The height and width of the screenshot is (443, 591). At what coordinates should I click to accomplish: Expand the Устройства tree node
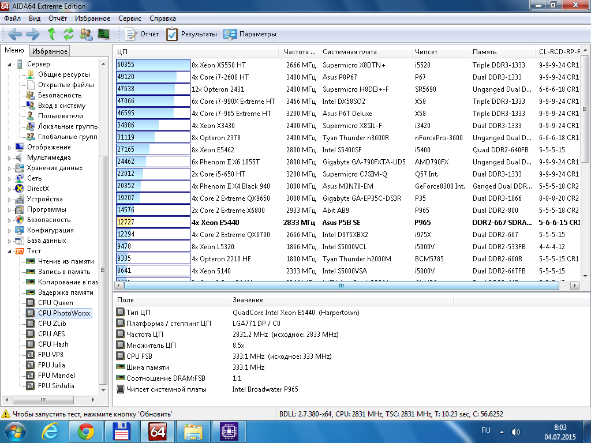(x=9, y=199)
